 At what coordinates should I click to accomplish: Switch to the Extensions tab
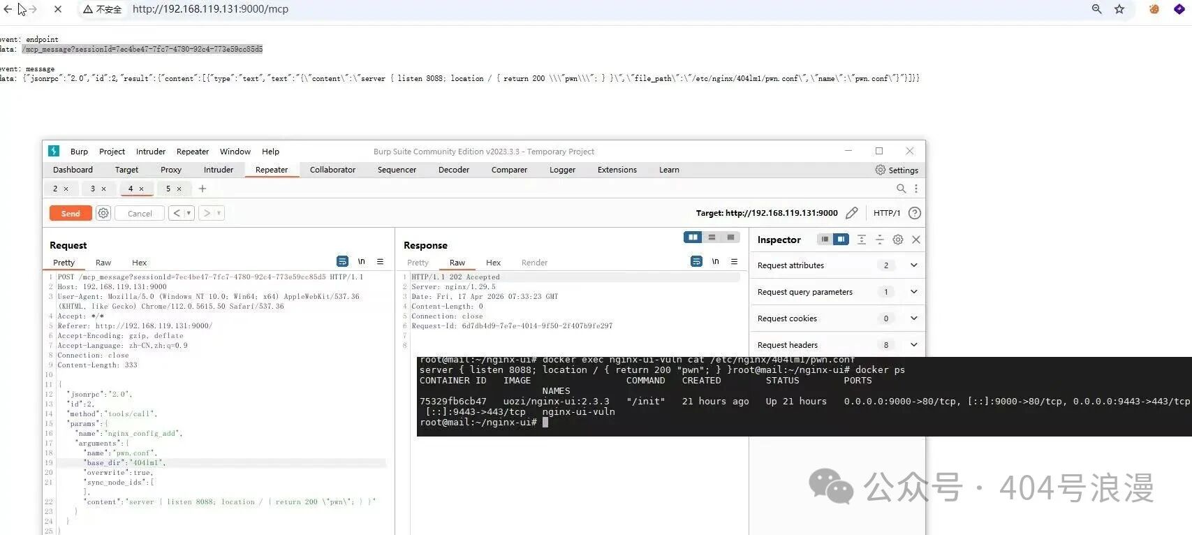[617, 170]
